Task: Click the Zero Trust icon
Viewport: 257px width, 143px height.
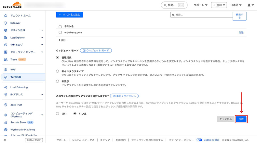Action: tap(6, 105)
